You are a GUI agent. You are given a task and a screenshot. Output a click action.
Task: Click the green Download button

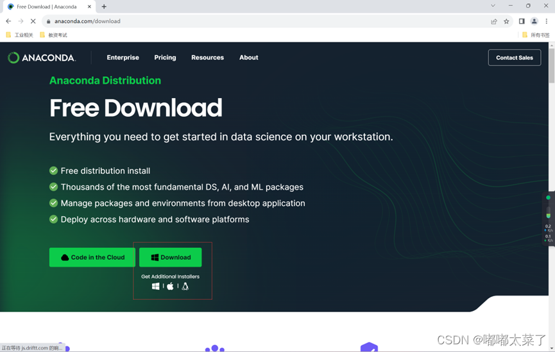pyautogui.click(x=170, y=257)
